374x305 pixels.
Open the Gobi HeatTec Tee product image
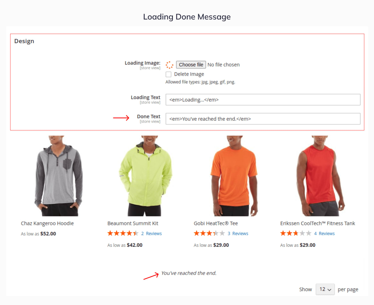coord(234,176)
